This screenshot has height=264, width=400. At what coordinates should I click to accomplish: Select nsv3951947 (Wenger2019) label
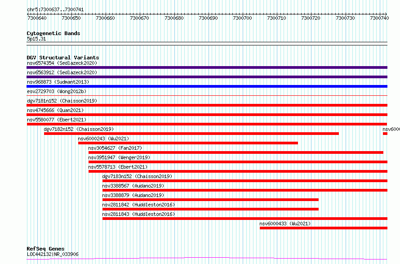point(119,157)
